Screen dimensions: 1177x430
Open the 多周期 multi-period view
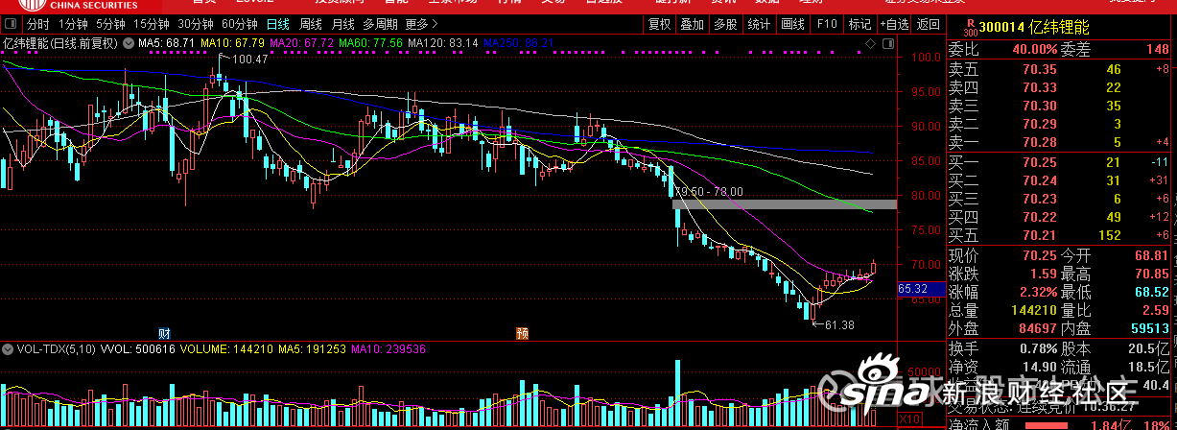click(x=380, y=24)
